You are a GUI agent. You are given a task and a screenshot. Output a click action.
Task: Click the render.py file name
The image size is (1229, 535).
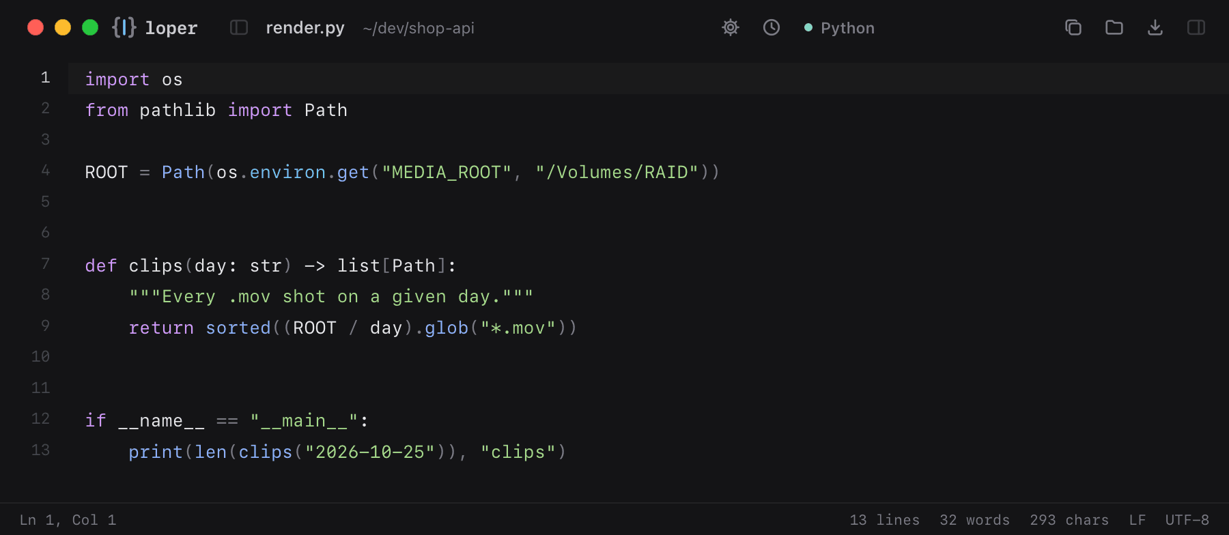[305, 28]
